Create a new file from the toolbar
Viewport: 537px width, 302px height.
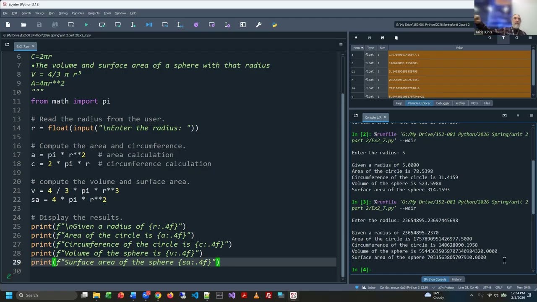(x=8, y=25)
